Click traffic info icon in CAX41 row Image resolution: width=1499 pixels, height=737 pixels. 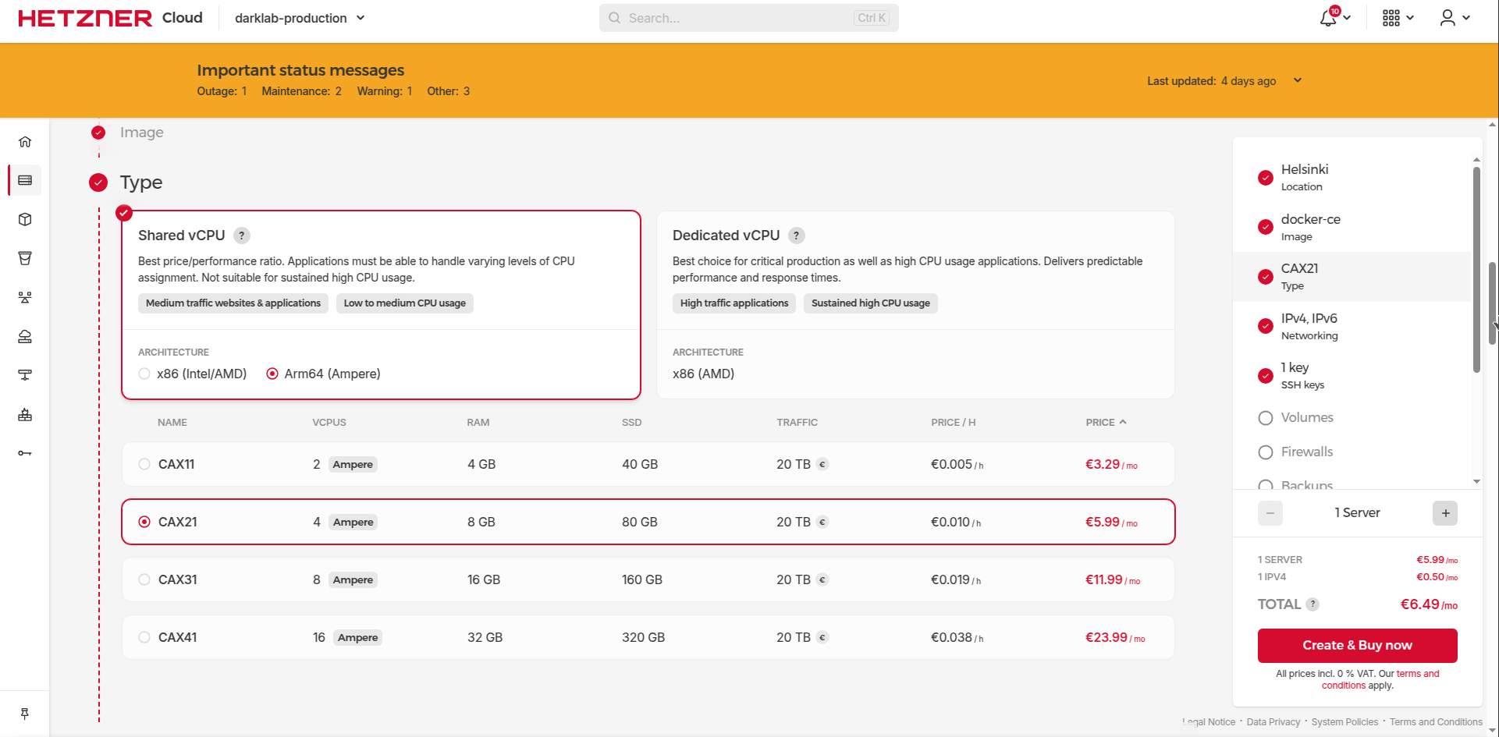point(822,637)
